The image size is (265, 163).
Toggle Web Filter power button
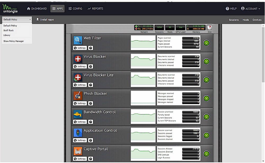point(206,43)
